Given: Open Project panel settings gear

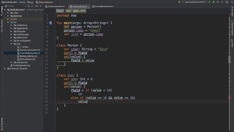Looking at the screenshot, I should click(x=37, y=6).
